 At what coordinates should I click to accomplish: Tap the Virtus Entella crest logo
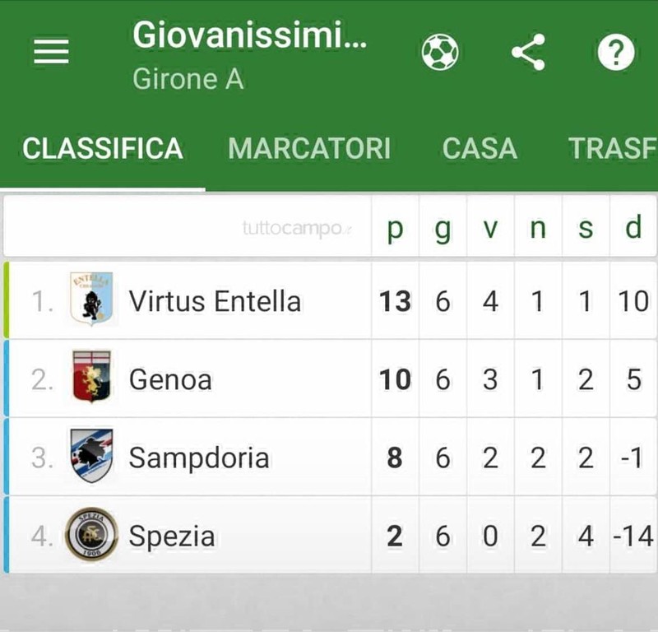91,299
